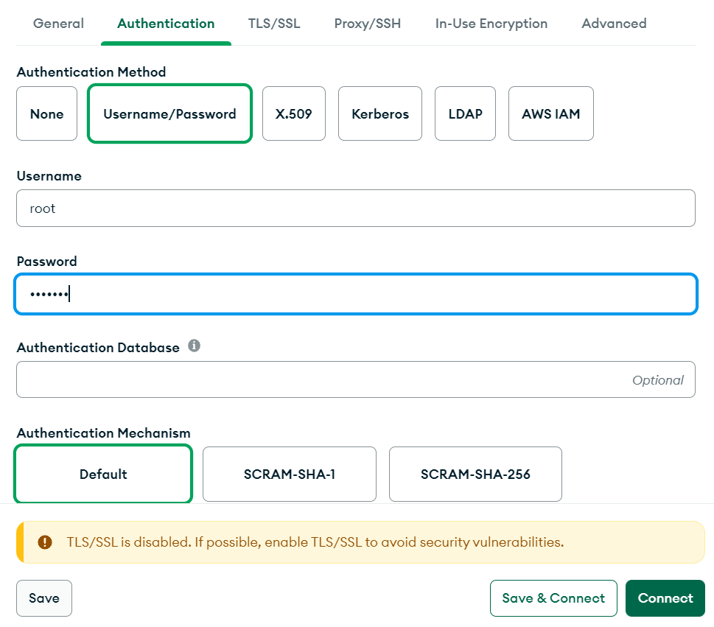Click the TLS/SSL warning exclamation icon
This screenshot has height=627, width=714.
(x=45, y=542)
